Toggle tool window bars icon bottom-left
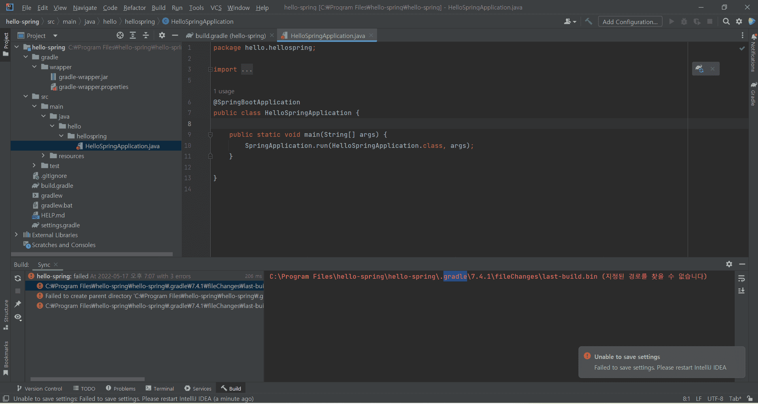The width and height of the screenshot is (758, 404). tap(6, 398)
